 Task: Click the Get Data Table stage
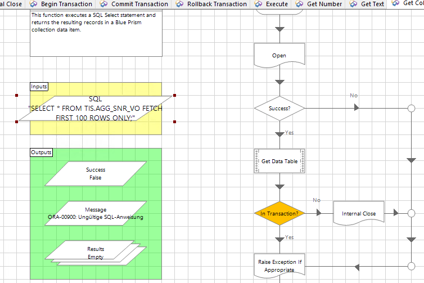pos(279,161)
